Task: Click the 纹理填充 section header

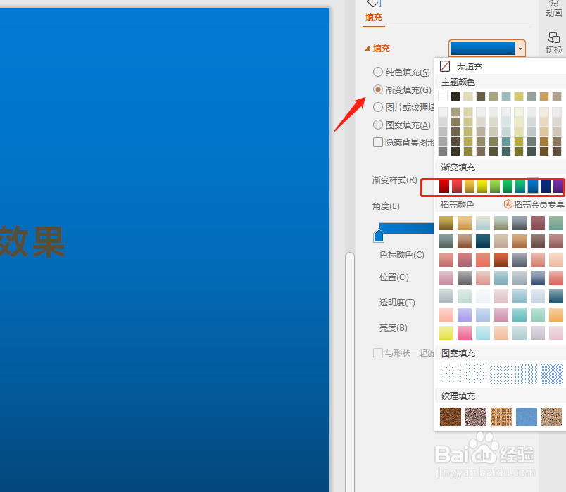Action: pyautogui.click(x=458, y=396)
